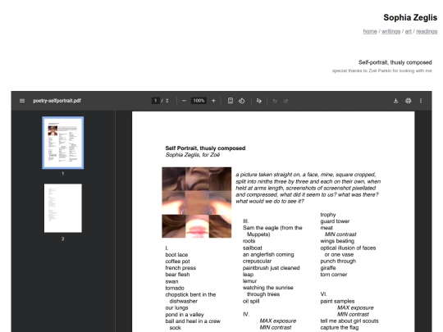The height and width of the screenshot is (332, 443).
Task: Click the 'Sophia Zeglis, for Zoë' byline
Action: click(x=193, y=155)
